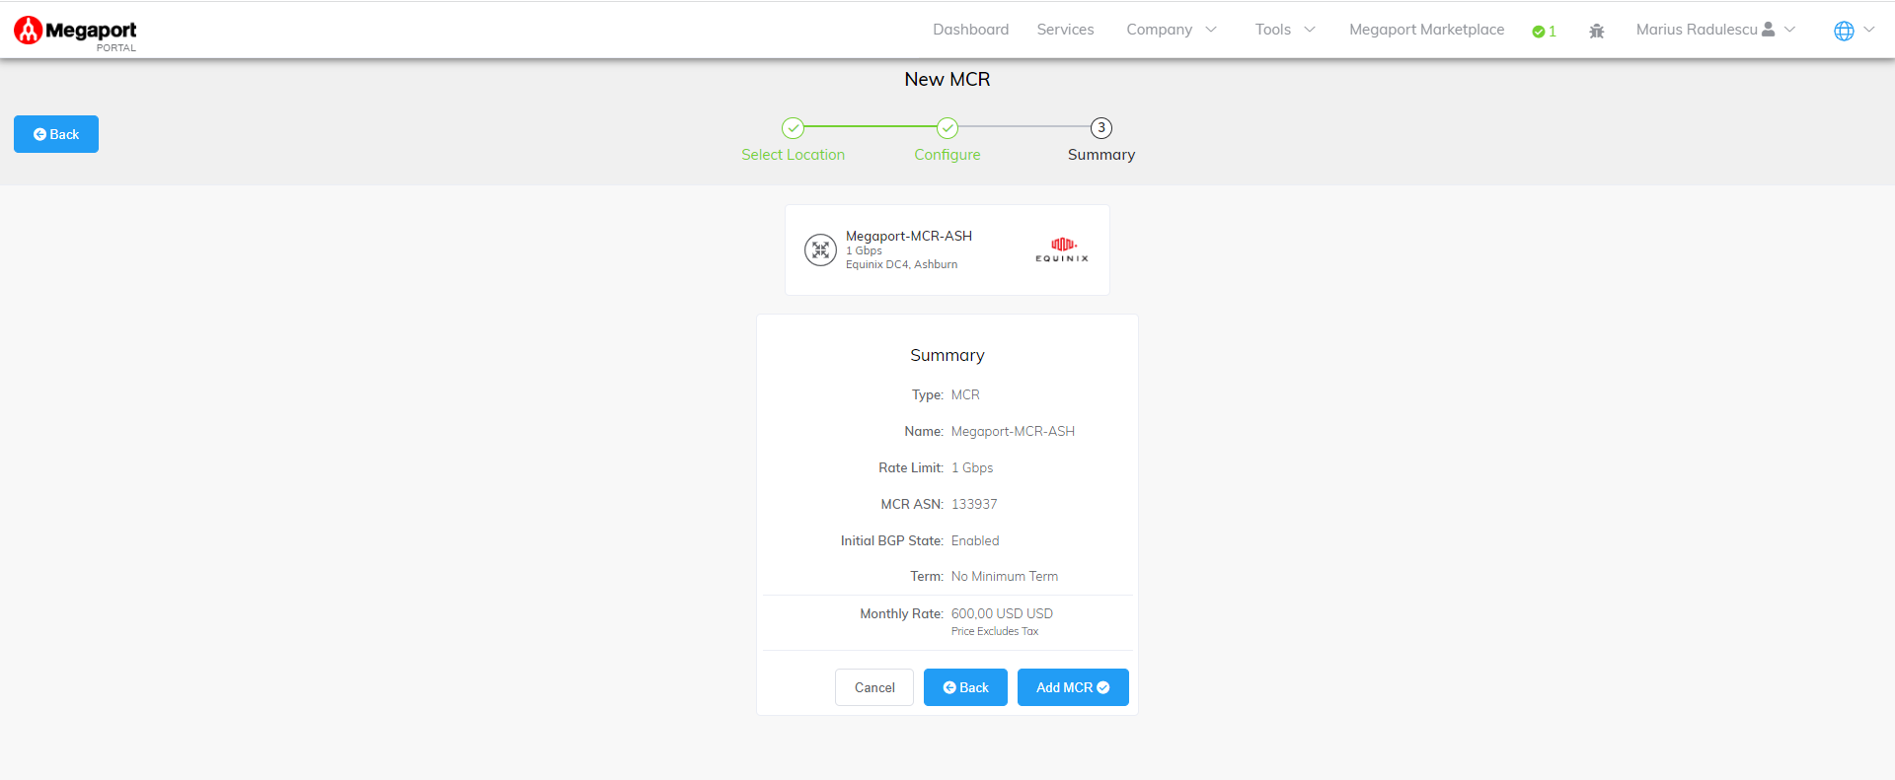Open the Services menu item
Image resolution: width=1895 pixels, height=780 pixels.
coord(1066,30)
